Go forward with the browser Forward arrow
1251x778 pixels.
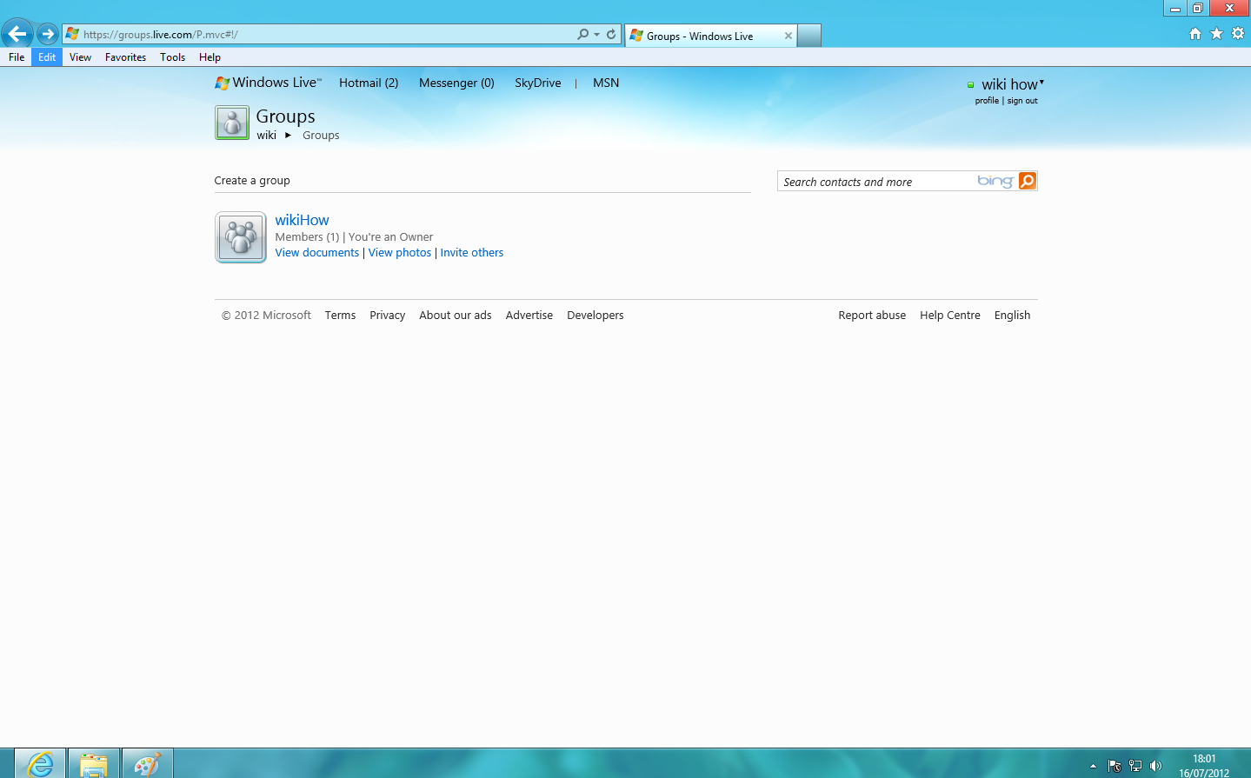[x=48, y=34]
